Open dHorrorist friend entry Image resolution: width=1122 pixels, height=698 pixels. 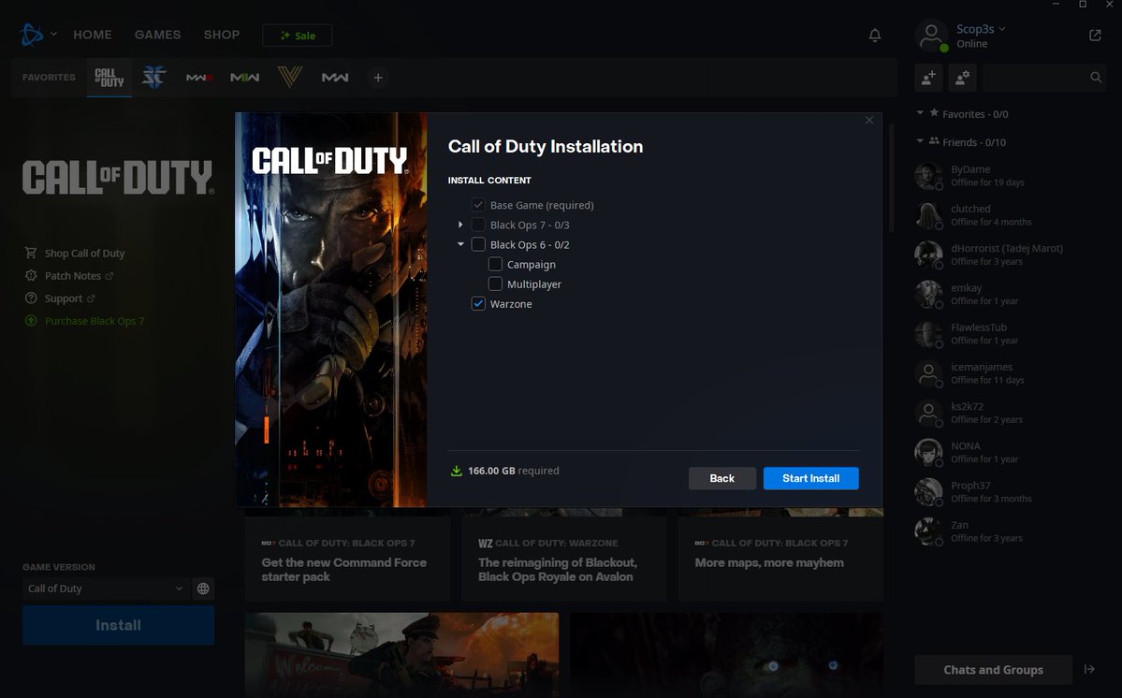pos(1009,254)
